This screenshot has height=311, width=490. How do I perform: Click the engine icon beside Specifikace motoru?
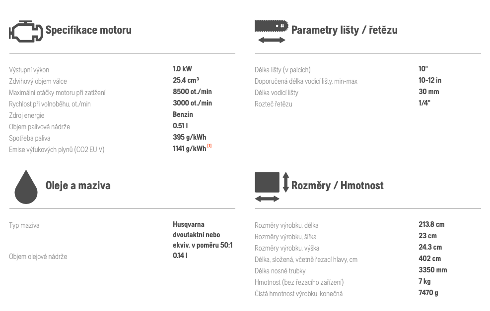click(x=26, y=31)
